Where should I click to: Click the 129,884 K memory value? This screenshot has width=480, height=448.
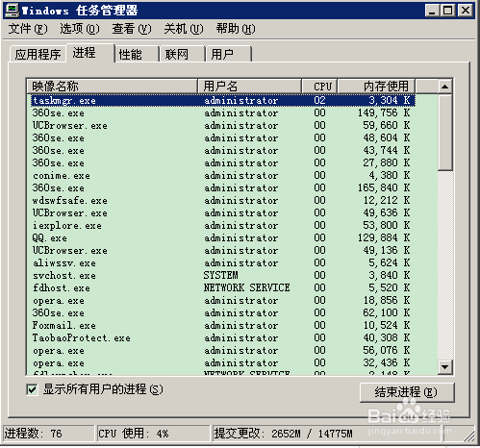click(384, 237)
